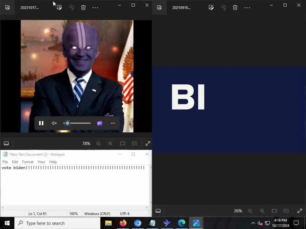
Task: Open Notepad Help menu
Action: coord(53,162)
